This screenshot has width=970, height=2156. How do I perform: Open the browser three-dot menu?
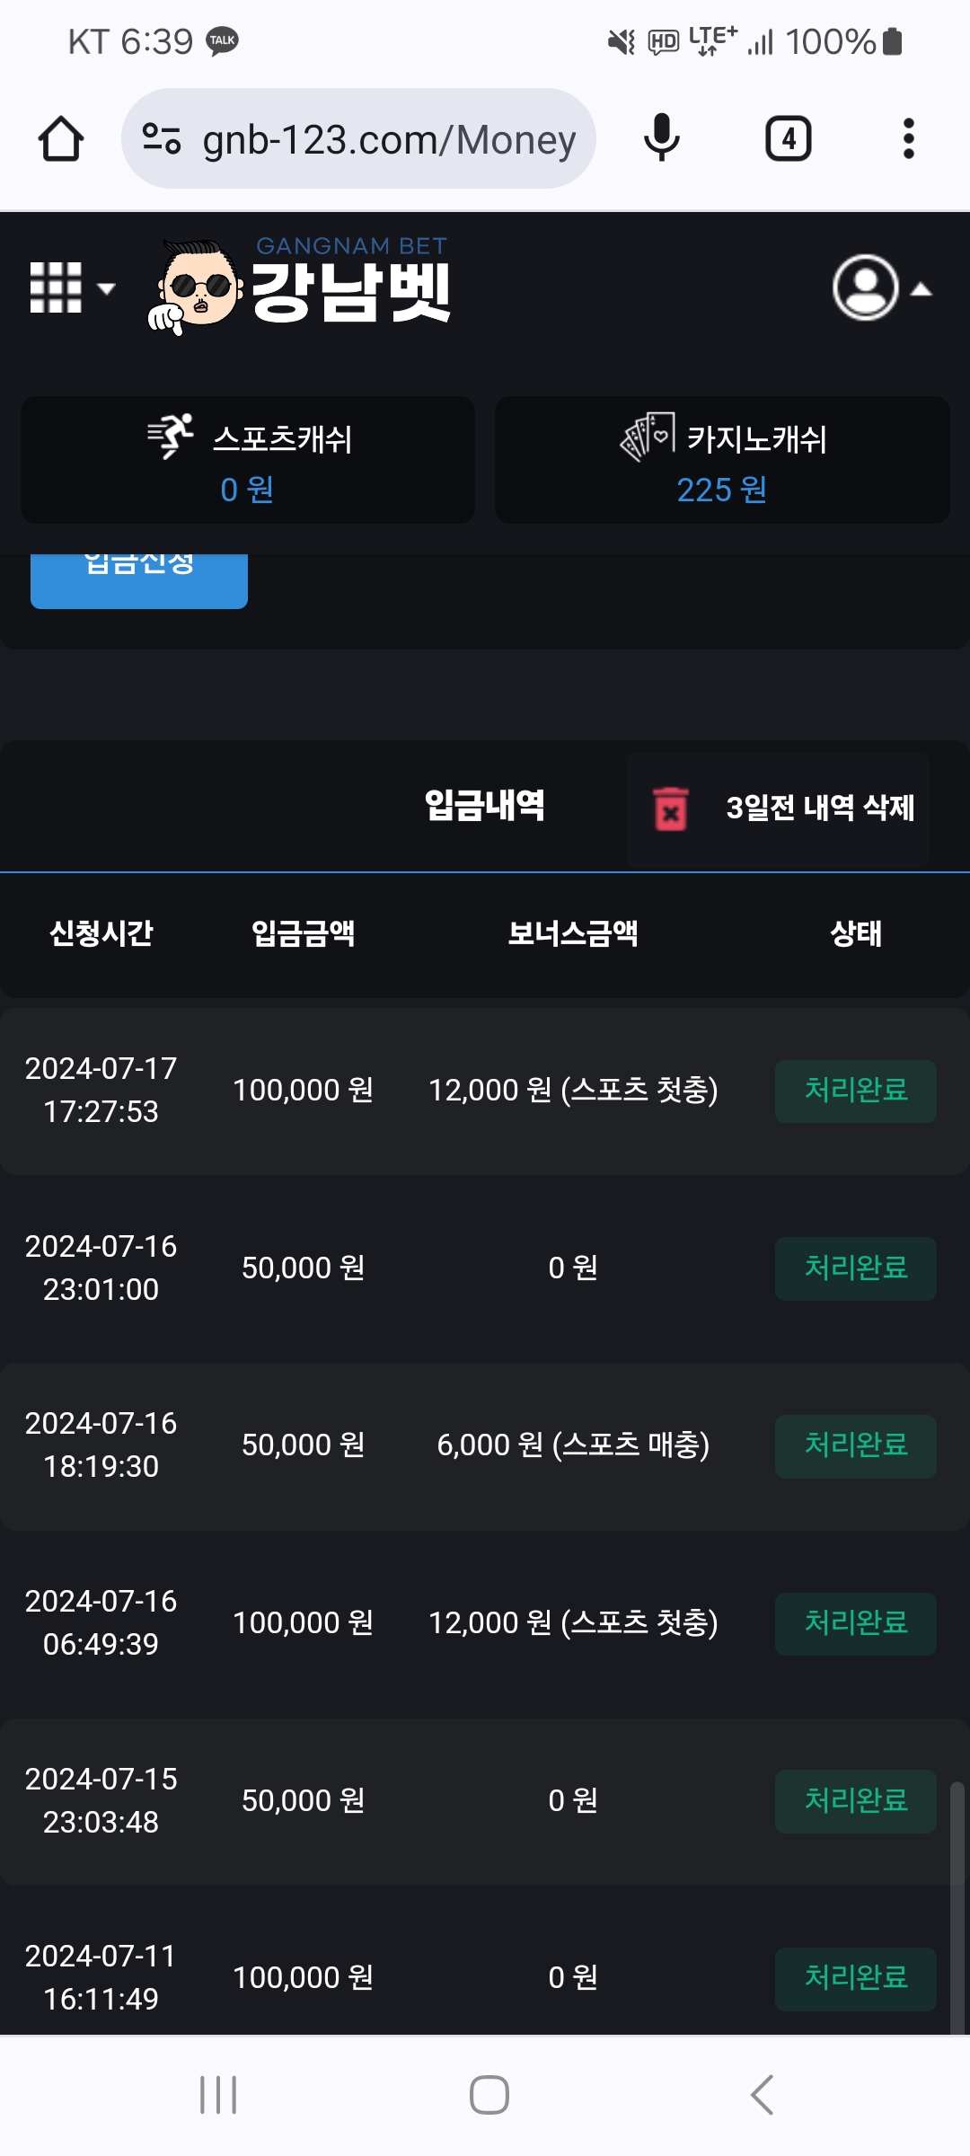[908, 139]
